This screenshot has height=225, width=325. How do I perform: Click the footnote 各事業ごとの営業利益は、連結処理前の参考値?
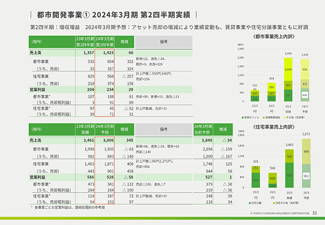[x=70, y=208]
